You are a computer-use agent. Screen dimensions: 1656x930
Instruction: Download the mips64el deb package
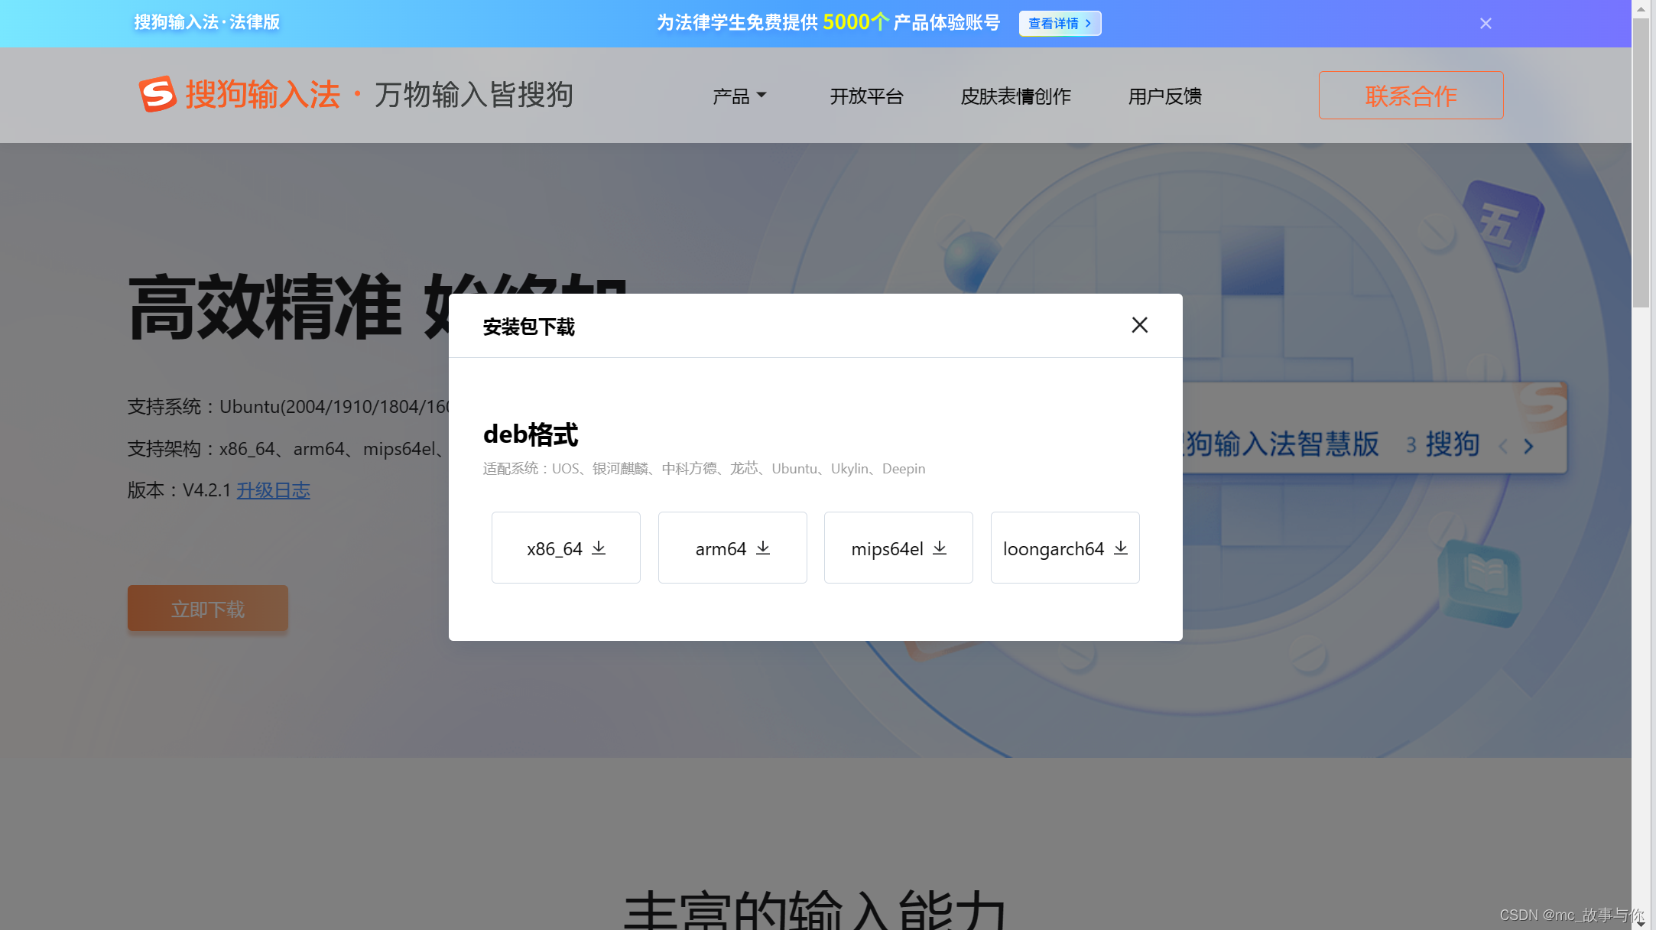pos(898,548)
